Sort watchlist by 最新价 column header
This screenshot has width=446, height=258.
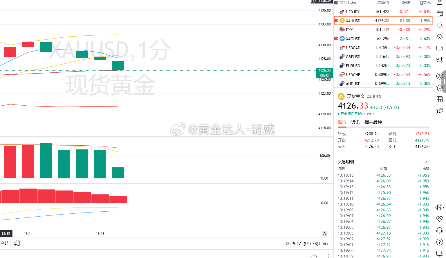(383, 3)
